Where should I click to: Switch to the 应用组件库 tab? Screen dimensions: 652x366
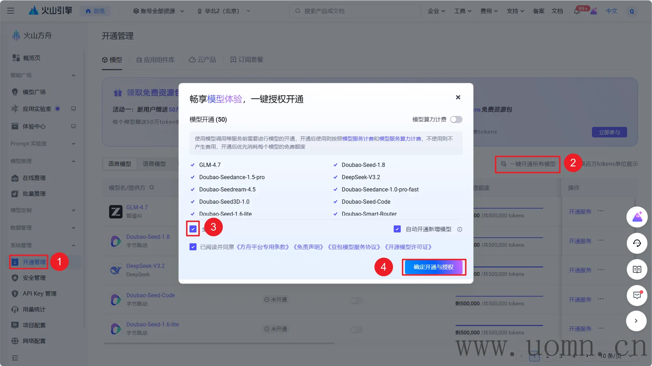tap(155, 60)
